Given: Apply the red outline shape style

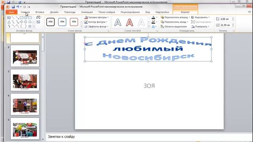Looking at the screenshot, I should click(x=74, y=22).
